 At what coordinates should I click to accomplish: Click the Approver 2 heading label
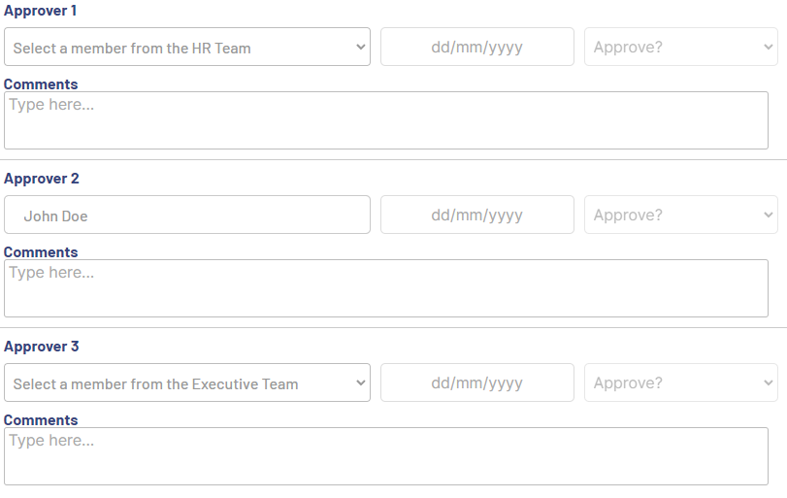pos(42,179)
